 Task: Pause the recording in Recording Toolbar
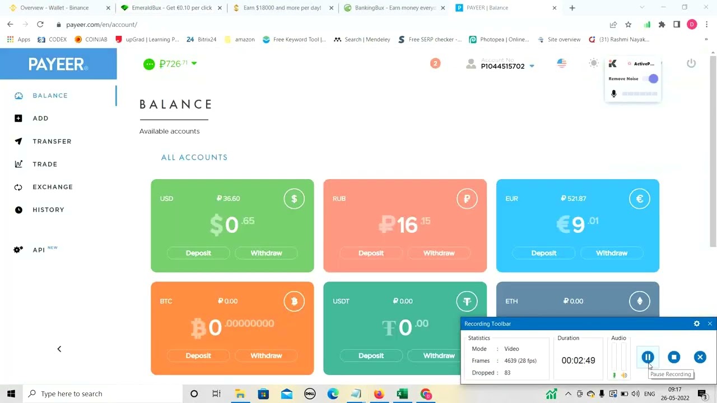(x=648, y=357)
